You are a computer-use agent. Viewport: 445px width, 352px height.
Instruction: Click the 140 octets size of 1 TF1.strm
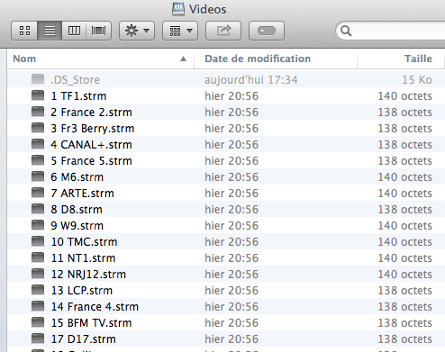point(405,96)
